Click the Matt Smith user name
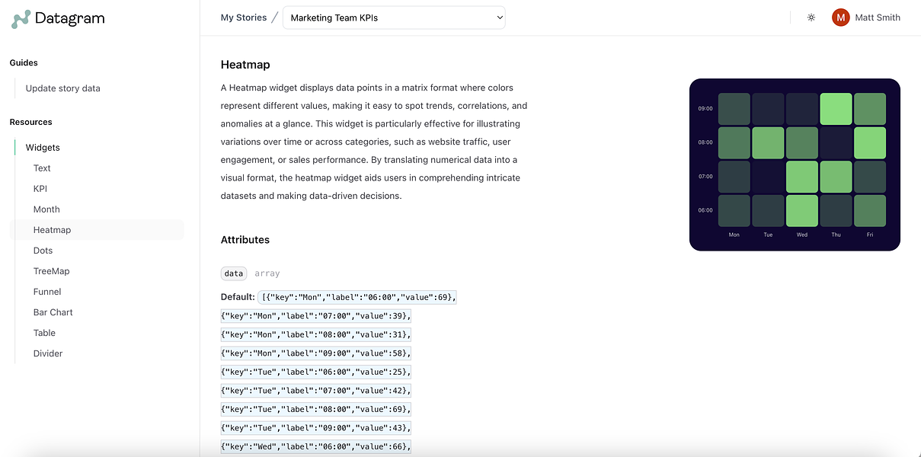The height and width of the screenshot is (457, 921). click(878, 18)
